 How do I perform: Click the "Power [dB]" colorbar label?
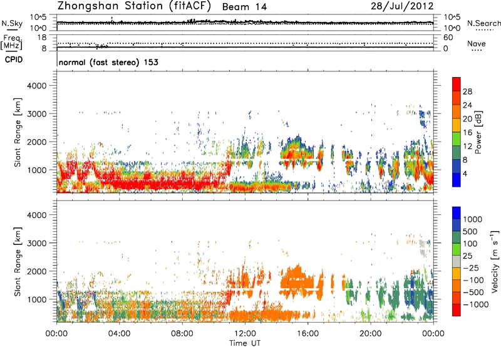[x=478, y=132]
